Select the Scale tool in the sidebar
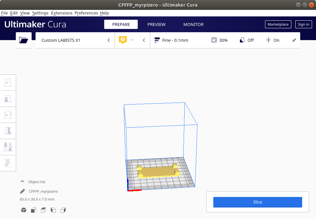The image size is (316, 218). (8, 99)
